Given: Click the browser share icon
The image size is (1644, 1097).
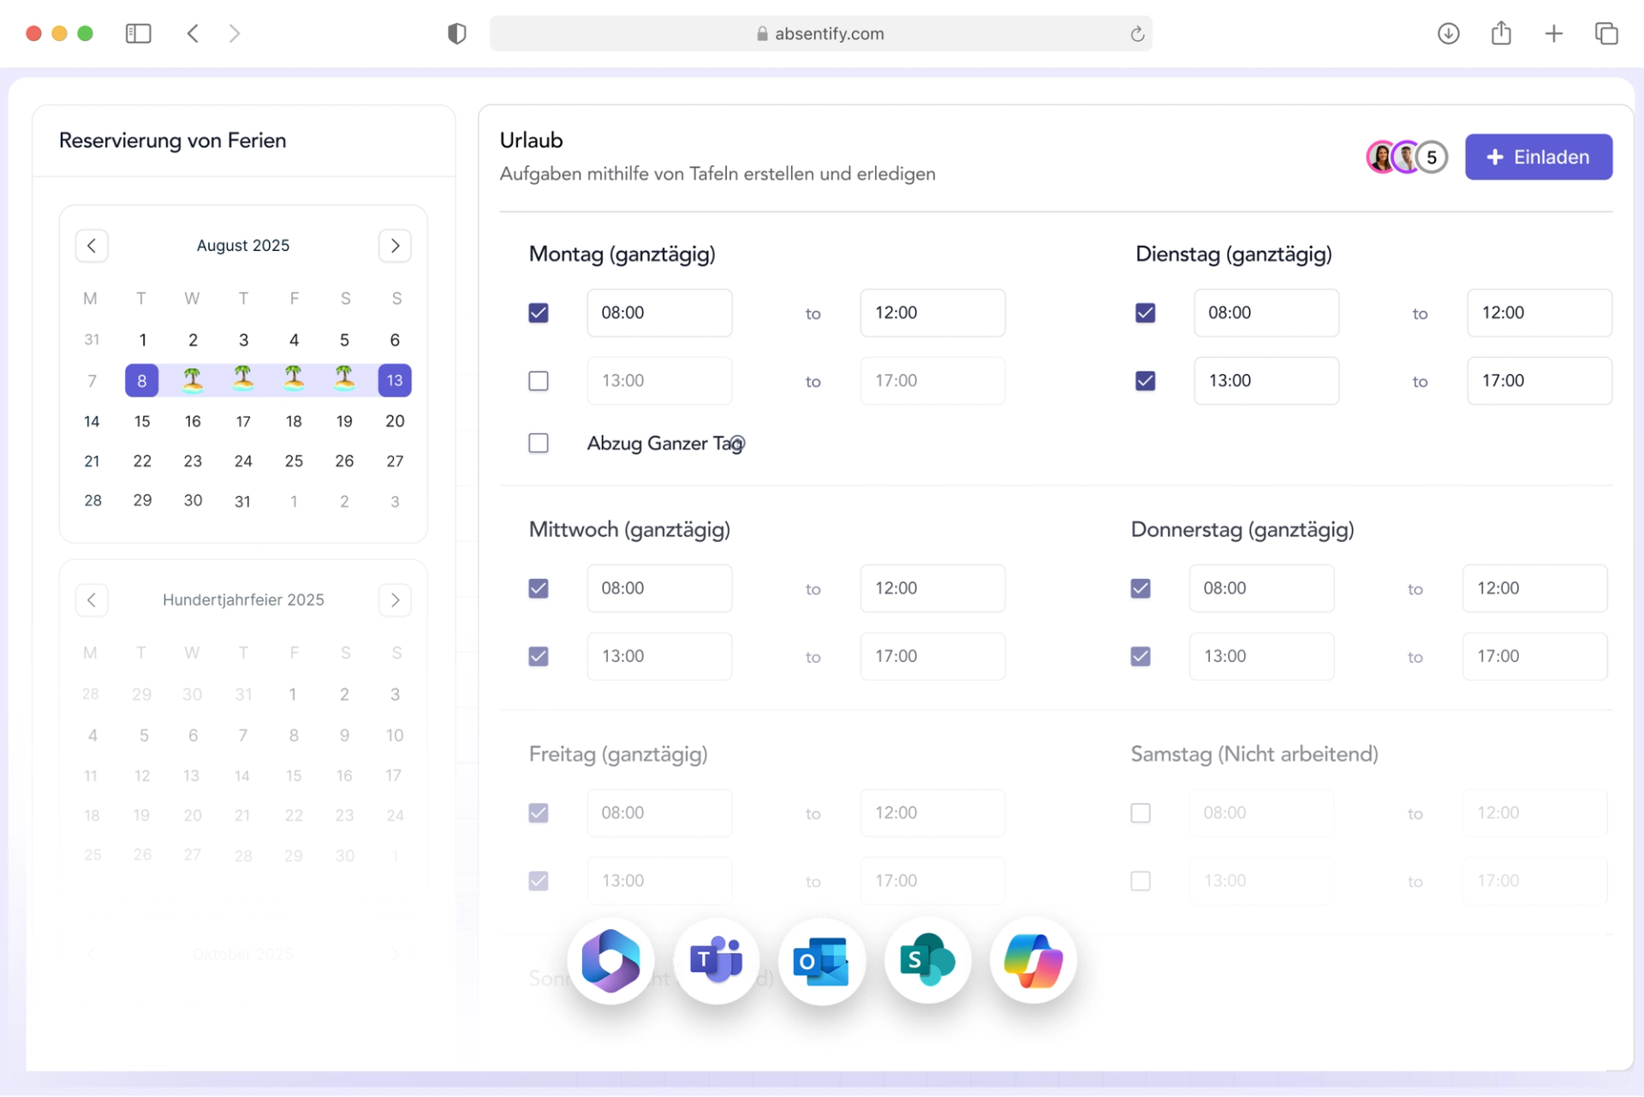Looking at the screenshot, I should tap(1501, 33).
